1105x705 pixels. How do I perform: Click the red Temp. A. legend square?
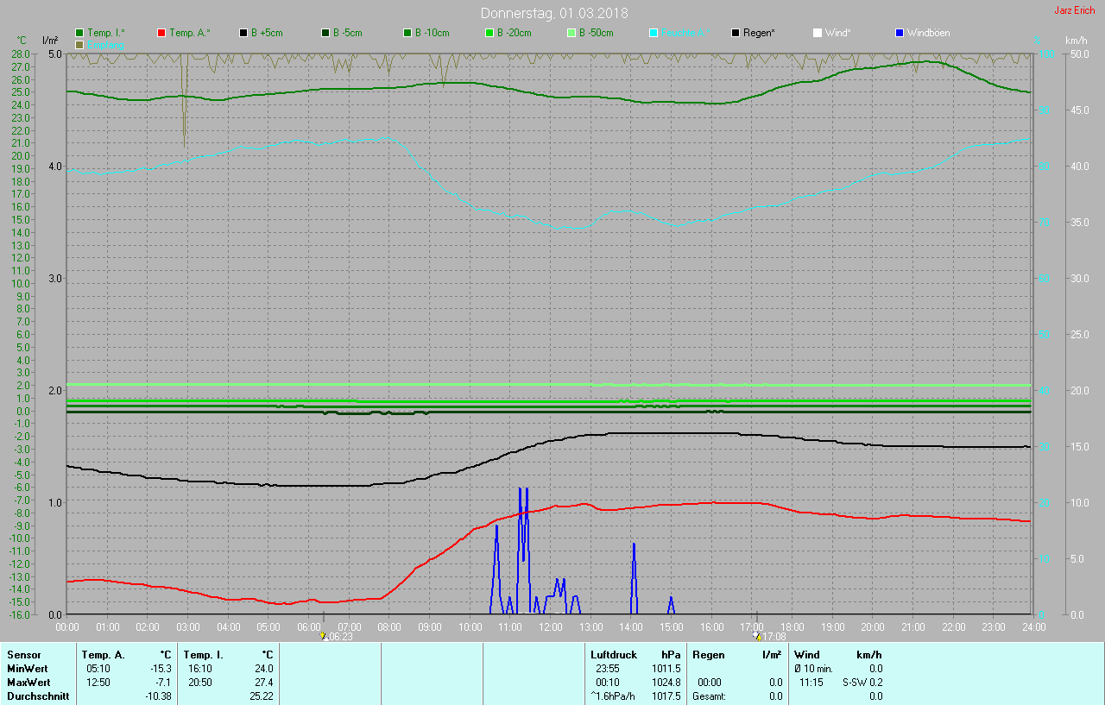(x=161, y=33)
